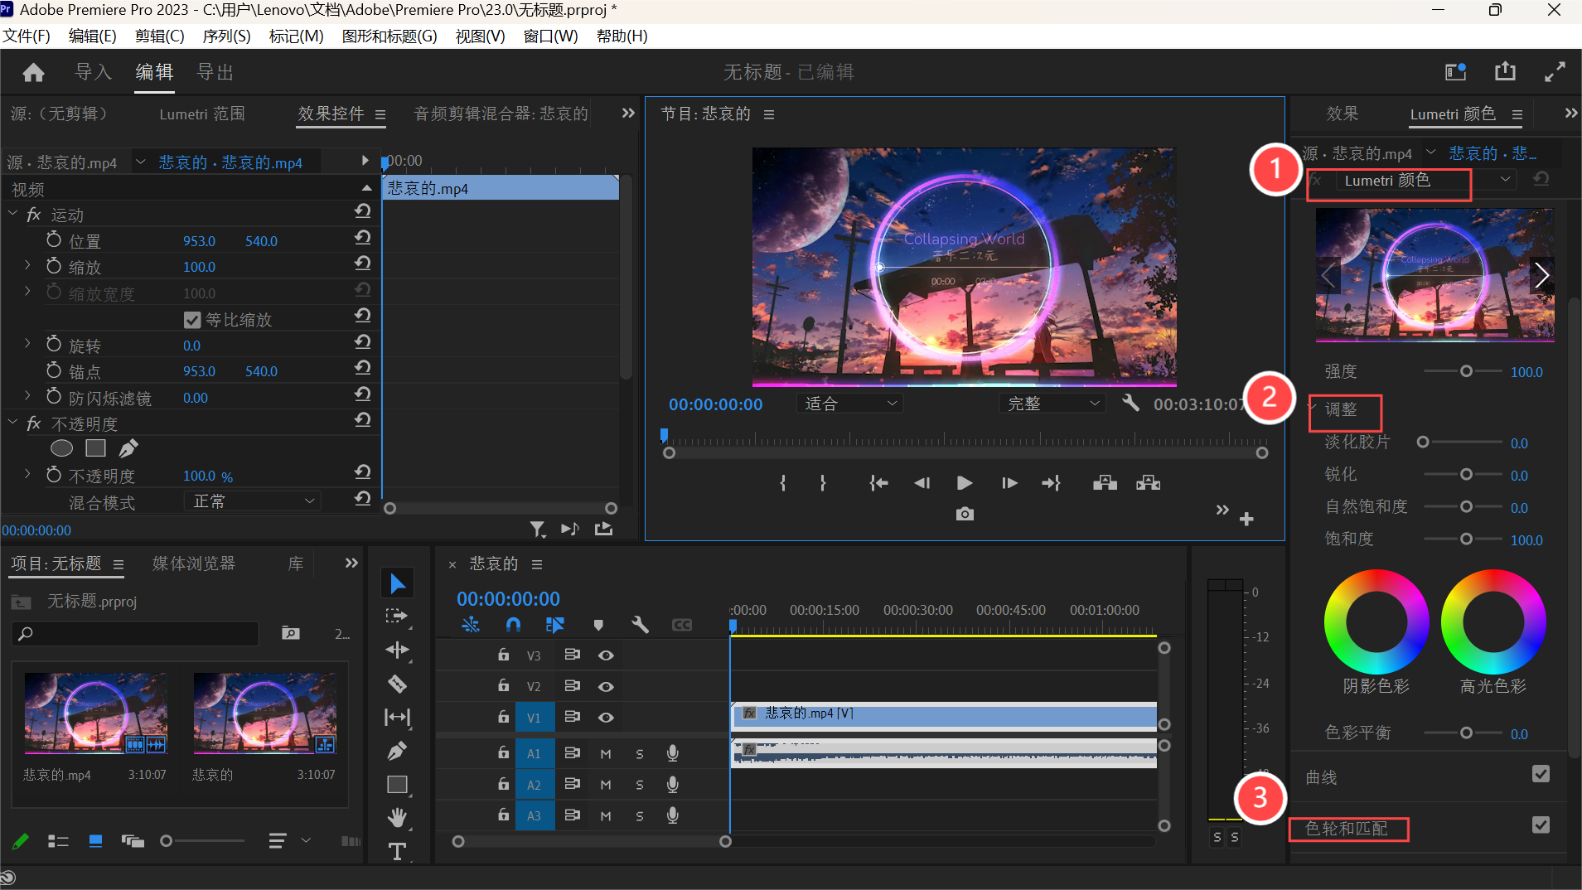This screenshot has height=890, width=1582.
Task: Mute track A1
Action: pyautogui.click(x=606, y=754)
